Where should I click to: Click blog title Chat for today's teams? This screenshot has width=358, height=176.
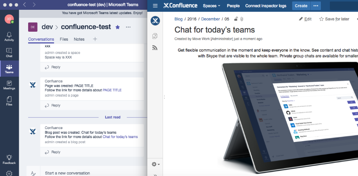click(x=215, y=30)
